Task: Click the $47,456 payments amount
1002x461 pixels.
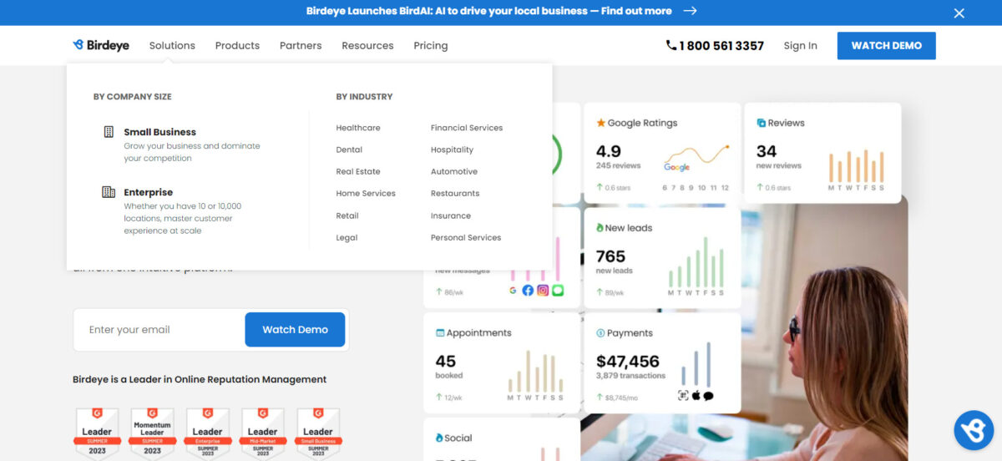Action: pyautogui.click(x=628, y=362)
